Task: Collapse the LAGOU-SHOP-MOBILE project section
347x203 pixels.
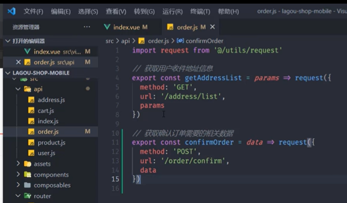Action: [x=8, y=73]
